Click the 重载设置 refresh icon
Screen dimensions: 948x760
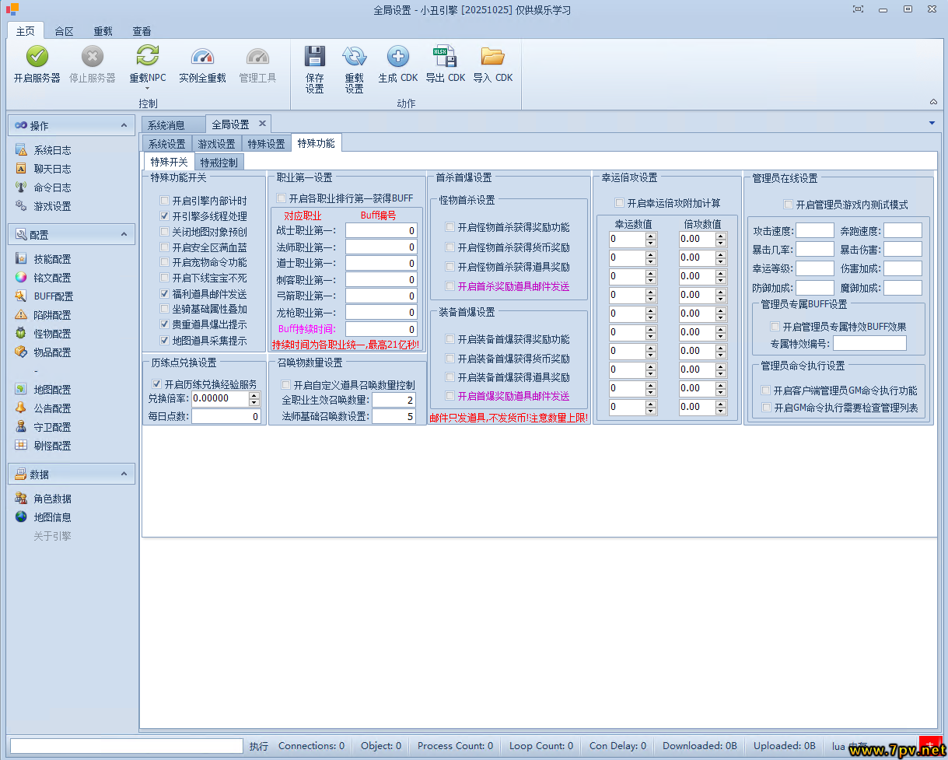coord(354,57)
